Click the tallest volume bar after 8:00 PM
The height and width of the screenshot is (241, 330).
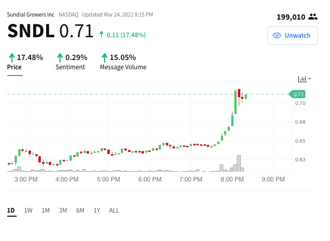click(239, 163)
